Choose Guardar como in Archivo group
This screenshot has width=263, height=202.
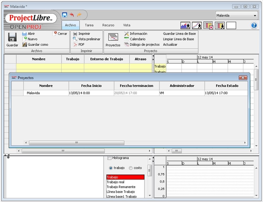[x=35, y=44]
